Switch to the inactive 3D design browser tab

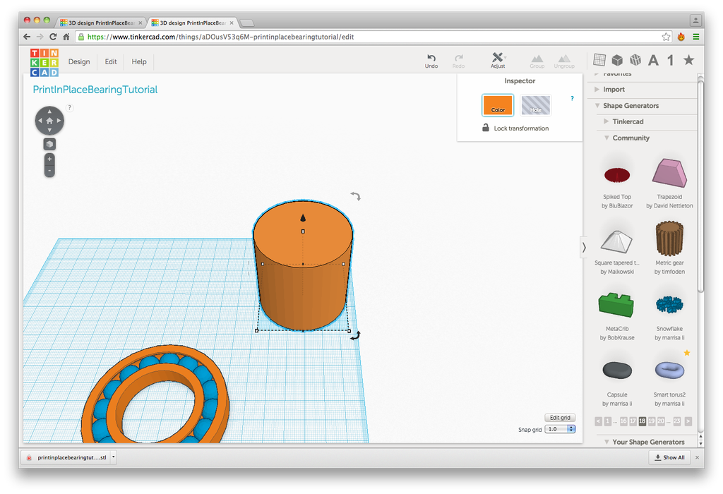(x=101, y=23)
